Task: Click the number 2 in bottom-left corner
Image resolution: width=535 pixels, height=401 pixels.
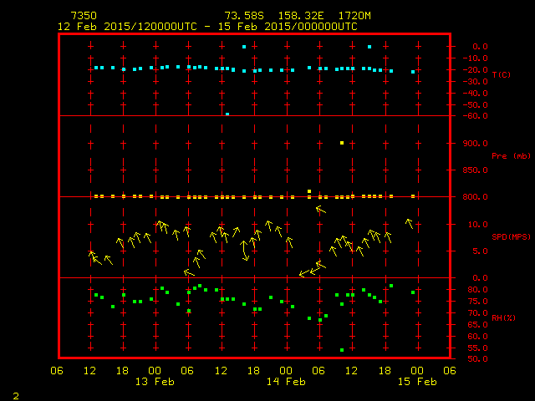Action: 15,394
